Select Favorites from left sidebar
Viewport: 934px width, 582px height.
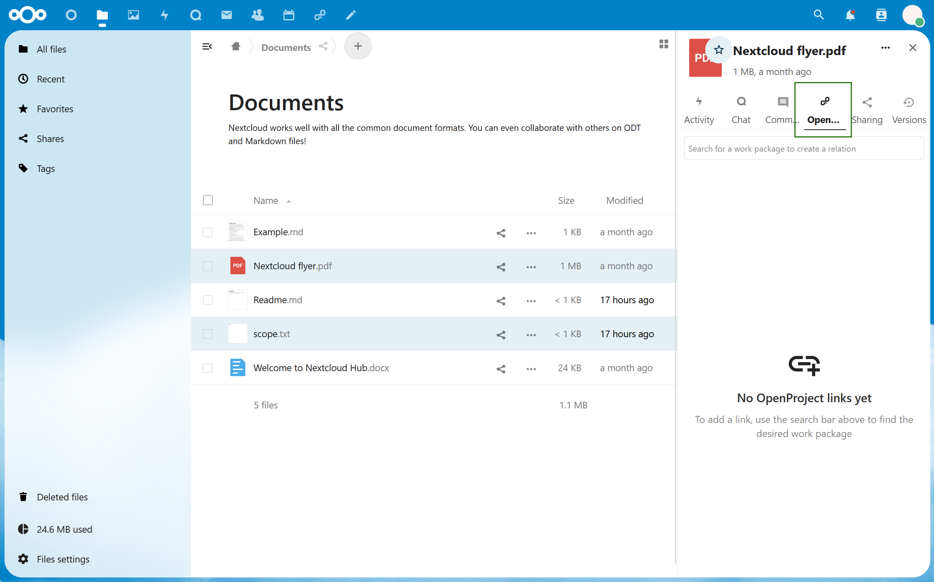coord(55,108)
